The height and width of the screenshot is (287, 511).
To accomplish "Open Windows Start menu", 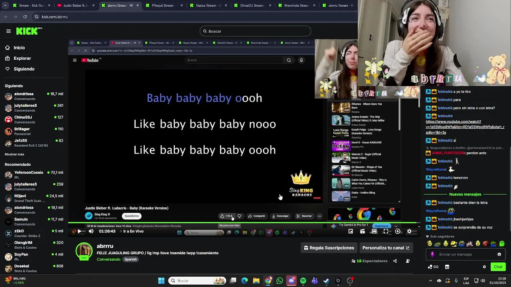I will point(161,281).
